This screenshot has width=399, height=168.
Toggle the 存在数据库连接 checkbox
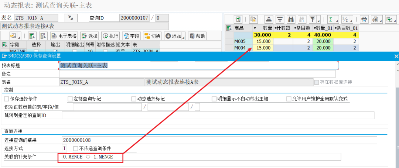pyautogui.click(x=317, y=82)
